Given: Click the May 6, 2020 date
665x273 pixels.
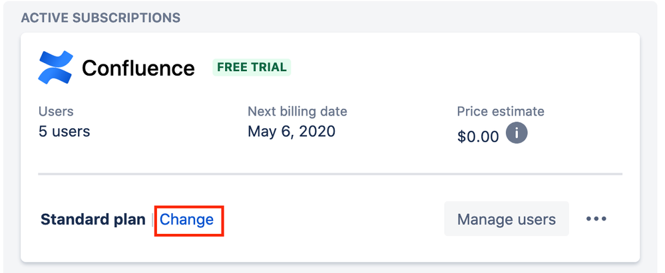Looking at the screenshot, I should (x=291, y=131).
